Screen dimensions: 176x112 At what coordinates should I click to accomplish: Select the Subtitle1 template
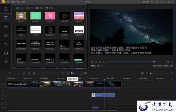(x=65, y=30)
